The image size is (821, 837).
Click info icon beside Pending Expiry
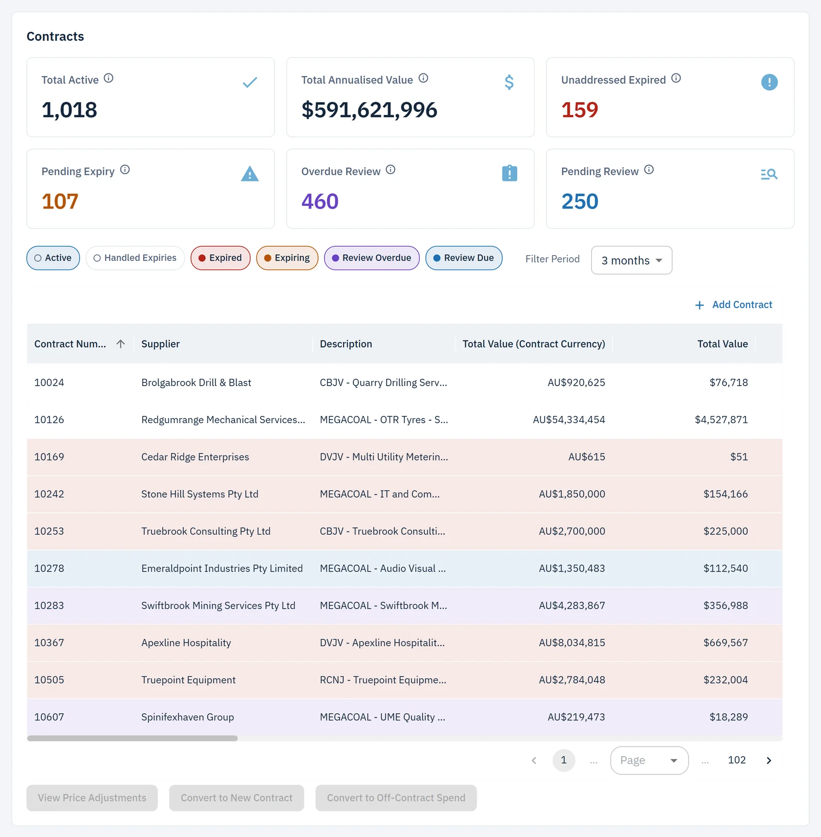(125, 169)
